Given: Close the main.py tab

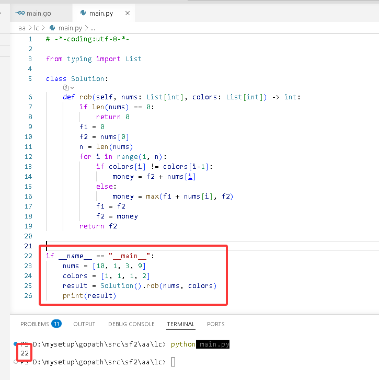Looking at the screenshot, I should [128, 13].
